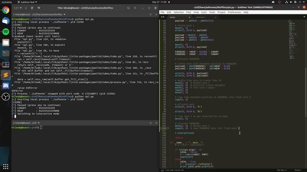Open the Help menu
The width and height of the screenshot is (307, 172).
[246, 12]
